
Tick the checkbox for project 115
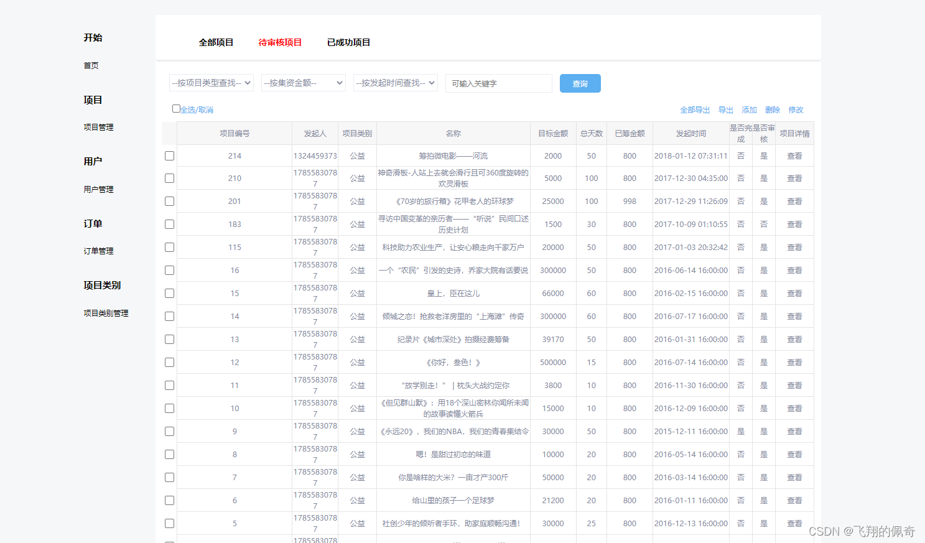tap(169, 247)
